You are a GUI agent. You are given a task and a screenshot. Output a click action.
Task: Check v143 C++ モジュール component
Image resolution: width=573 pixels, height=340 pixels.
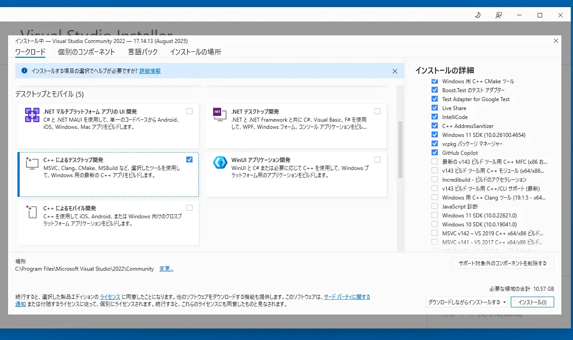coord(435,170)
